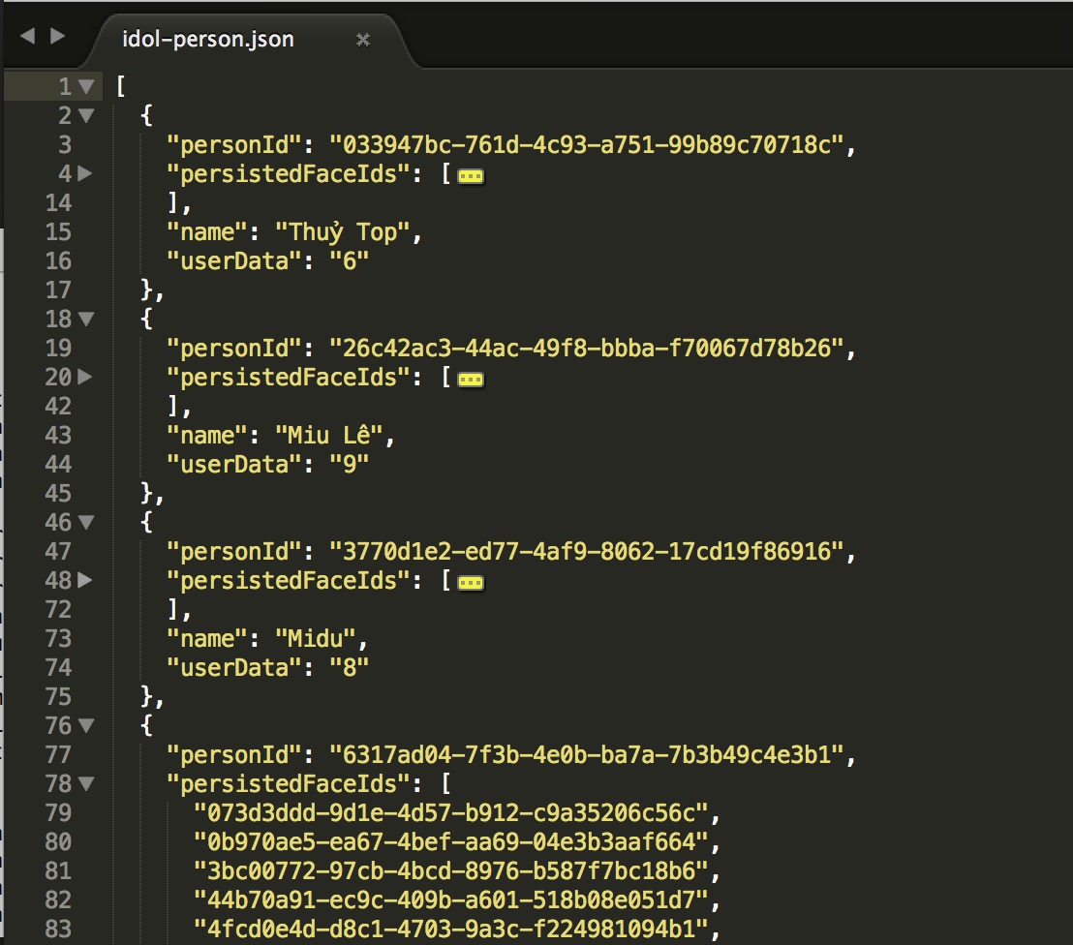1073x945 pixels.
Task: Click yellow fold marker on line 4
Action: [471, 176]
